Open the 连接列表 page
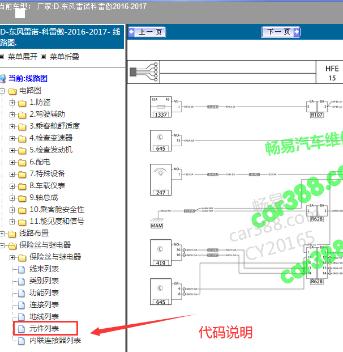Screen dimensions: 343x352 [x=44, y=304]
